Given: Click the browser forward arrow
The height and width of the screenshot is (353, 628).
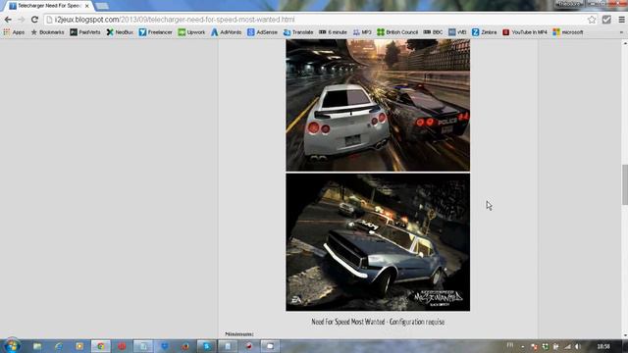Looking at the screenshot, I should click(x=22, y=20).
